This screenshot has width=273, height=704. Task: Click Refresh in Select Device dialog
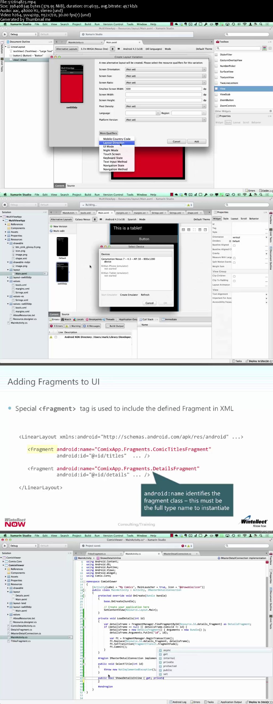coord(145,295)
